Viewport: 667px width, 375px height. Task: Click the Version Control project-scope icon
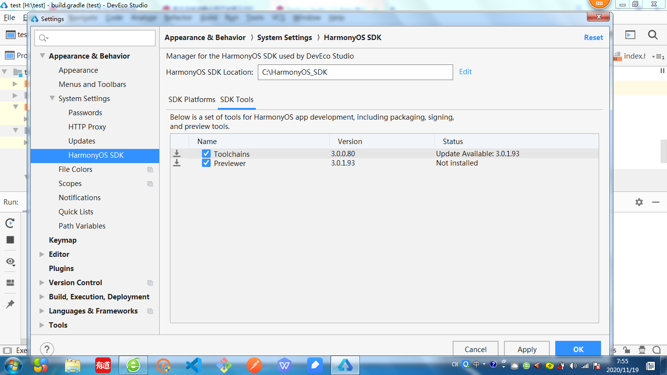coord(150,283)
